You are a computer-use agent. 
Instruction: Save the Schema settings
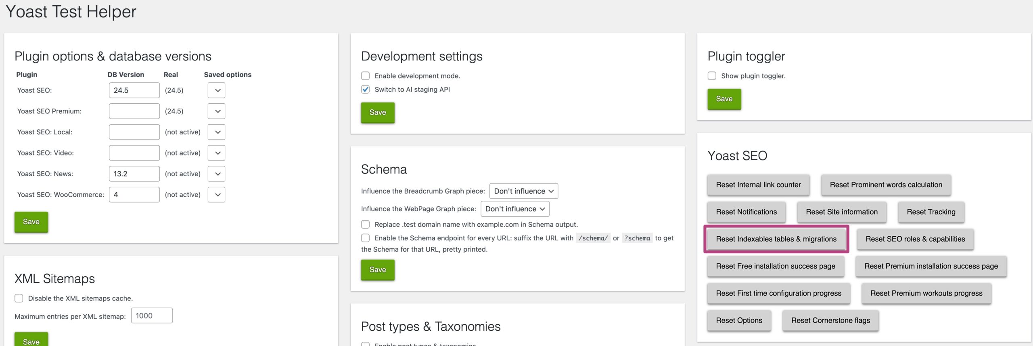click(x=377, y=269)
